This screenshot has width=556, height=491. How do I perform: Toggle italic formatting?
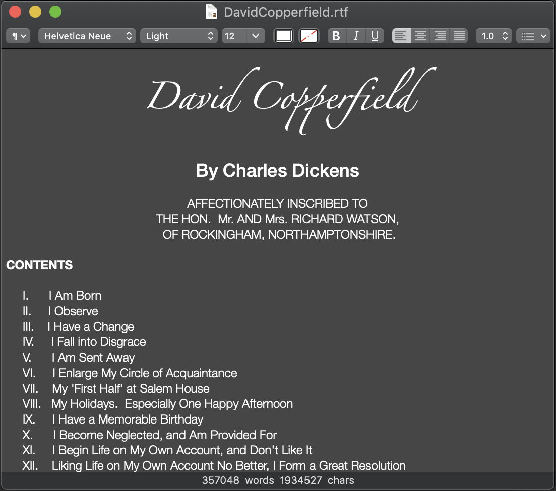(356, 36)
